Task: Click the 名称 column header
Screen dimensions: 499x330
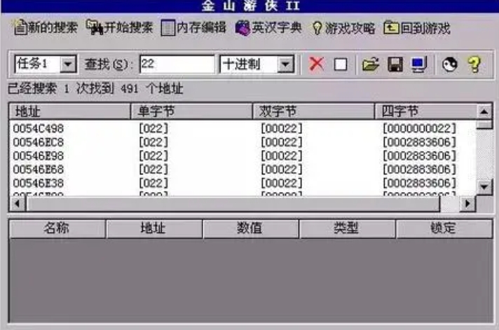Action: (x=57, y=228)
